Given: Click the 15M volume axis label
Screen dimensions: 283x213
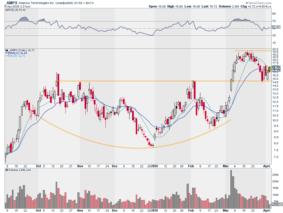Looking at the screenshot, I should point(275,188).
